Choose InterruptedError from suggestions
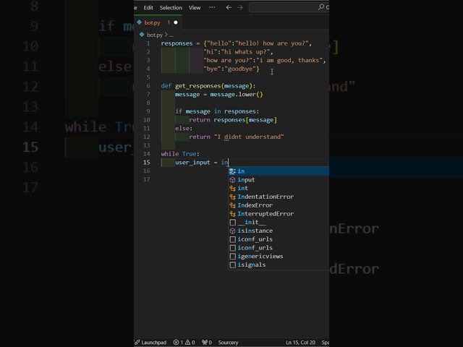 click(279, 214)
